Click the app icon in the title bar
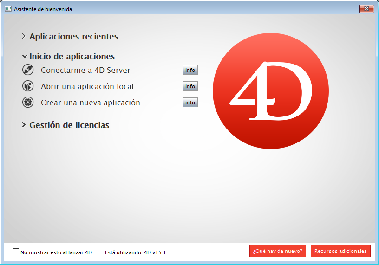 pos(8,9)
